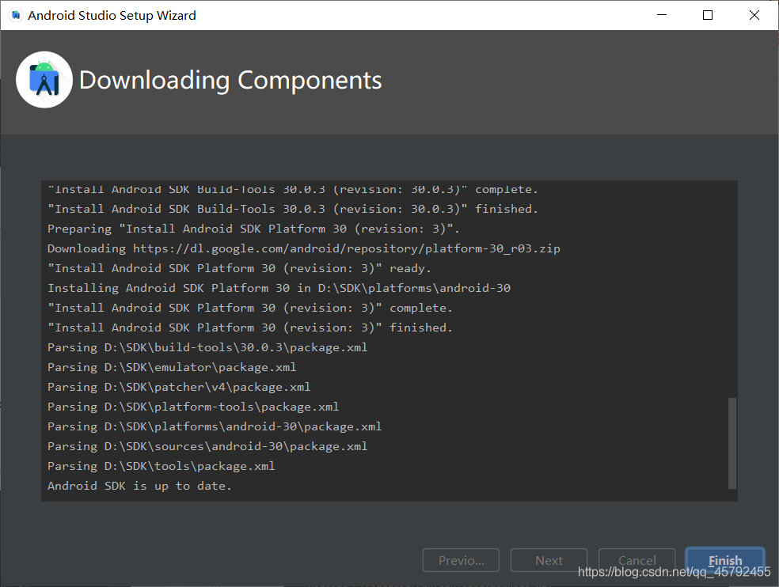The image size is (779, 587).
Task: Click the SDK Platform 30 'finished.' log line
Action: pos(250,328)
